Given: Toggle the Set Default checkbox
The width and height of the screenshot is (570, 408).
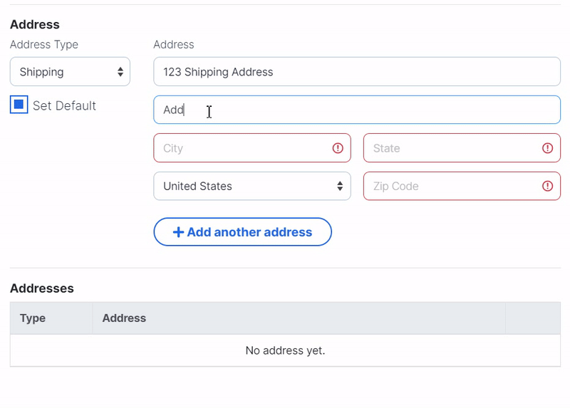Looking at the screenshot, I should pyautogui.click(x=19, y=105).
